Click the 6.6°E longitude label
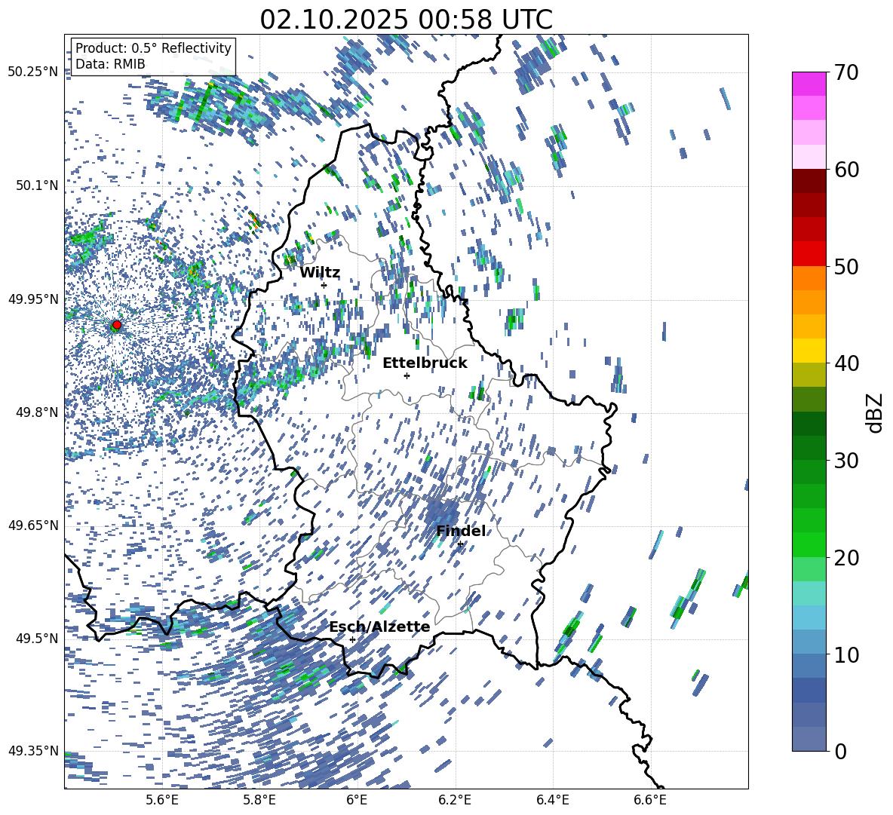Viewport: 893px width, 815px height. pos(650,801)
